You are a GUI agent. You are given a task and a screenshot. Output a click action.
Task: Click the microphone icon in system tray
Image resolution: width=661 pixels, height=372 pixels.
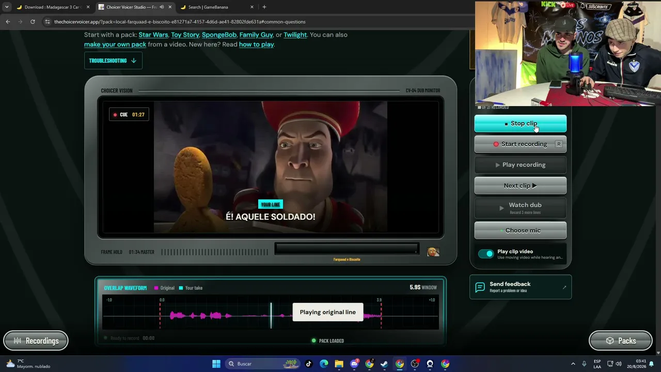[x=584, y=364]
